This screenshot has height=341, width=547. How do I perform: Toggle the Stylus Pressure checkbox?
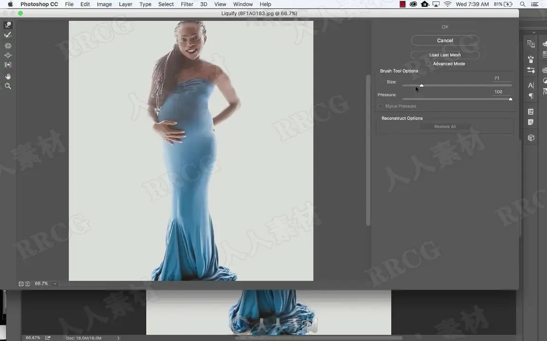pos(380,106)
